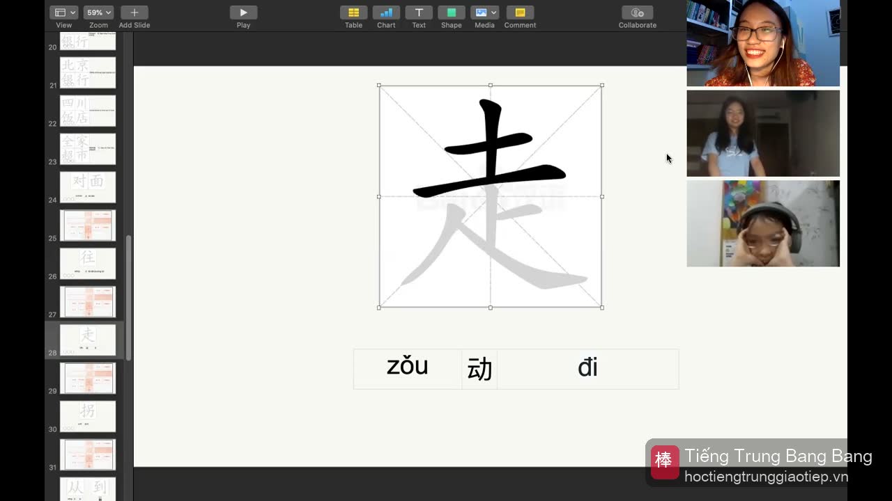This screenshot has width=892, height=501.
Task: Select slide 25 thumbnail
Action: point(88,225)
